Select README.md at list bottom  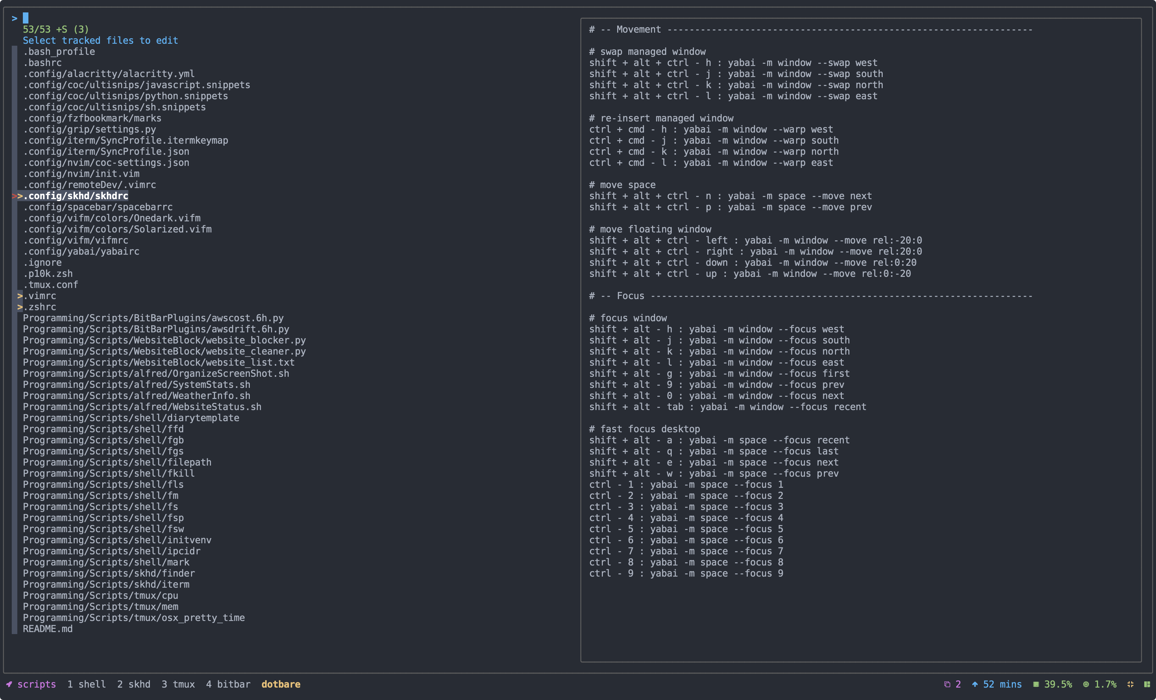click(x=48, y=629)
